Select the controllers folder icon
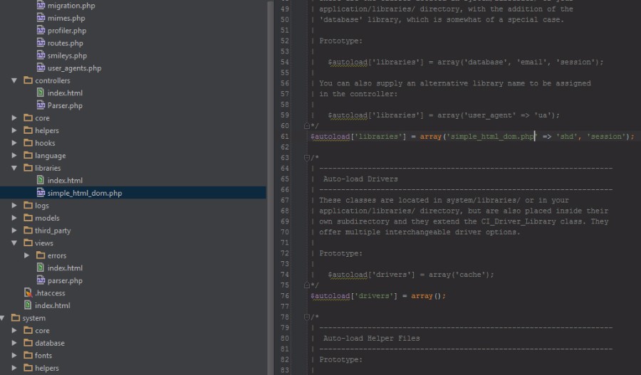 pos(28,80)
